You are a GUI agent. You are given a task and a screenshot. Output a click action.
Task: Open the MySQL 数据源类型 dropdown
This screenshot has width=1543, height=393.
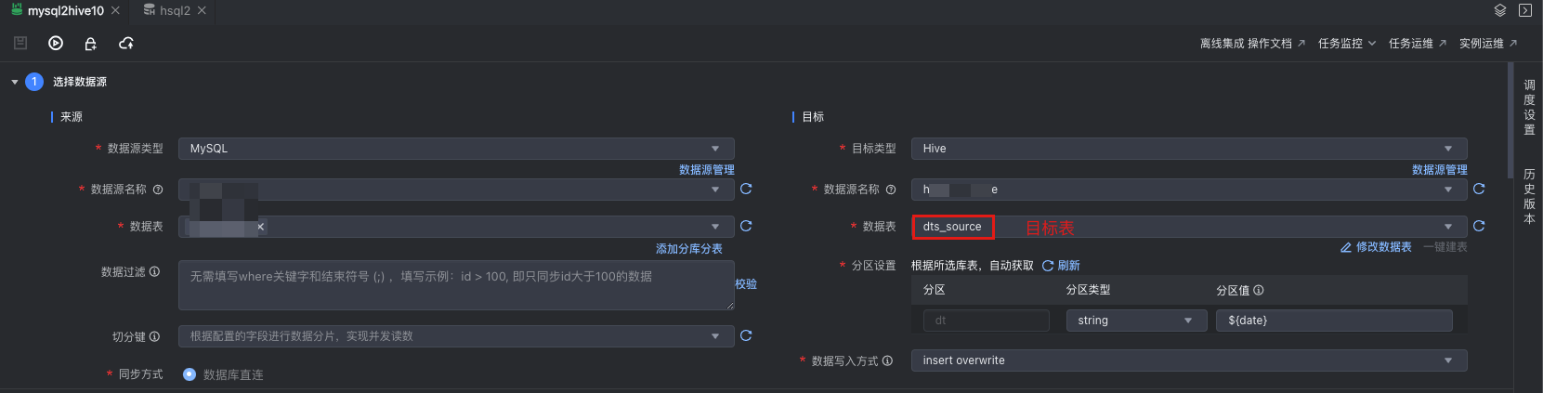456,149
